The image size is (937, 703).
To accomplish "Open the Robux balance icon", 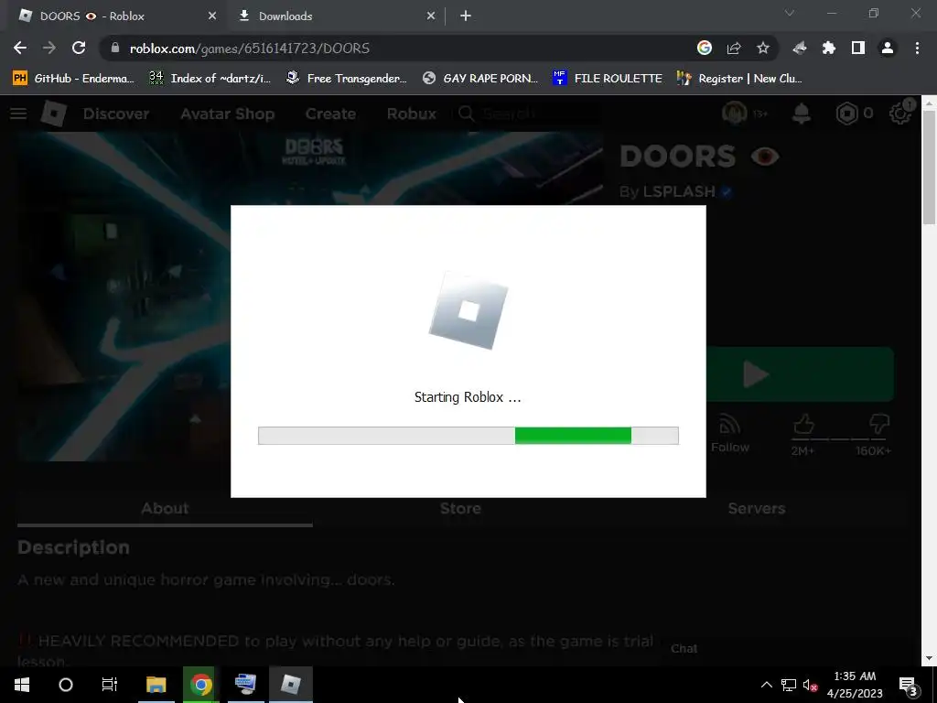I will 846,113.
